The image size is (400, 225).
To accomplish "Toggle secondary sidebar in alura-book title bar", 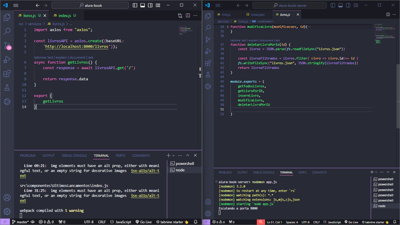I will [x=150, y=5].
